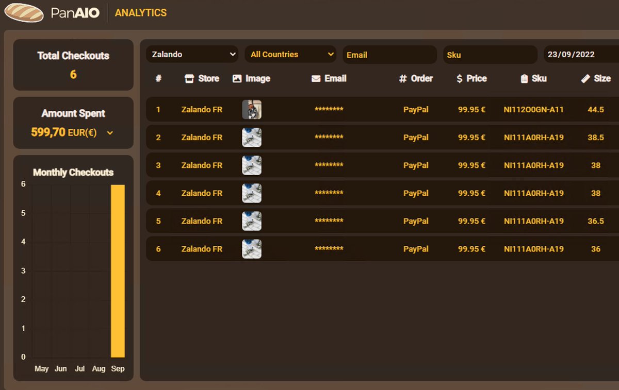Select SKU NI112O0GN-A11 in row 1

click(533, 110)
